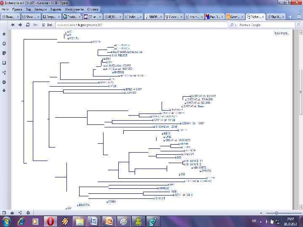Go forward with the forward arrow
The height and width of the screenshot is (227, 303).
[20, 25]
